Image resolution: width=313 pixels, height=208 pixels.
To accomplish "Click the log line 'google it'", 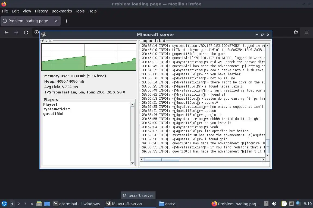I will coord(181,115).
